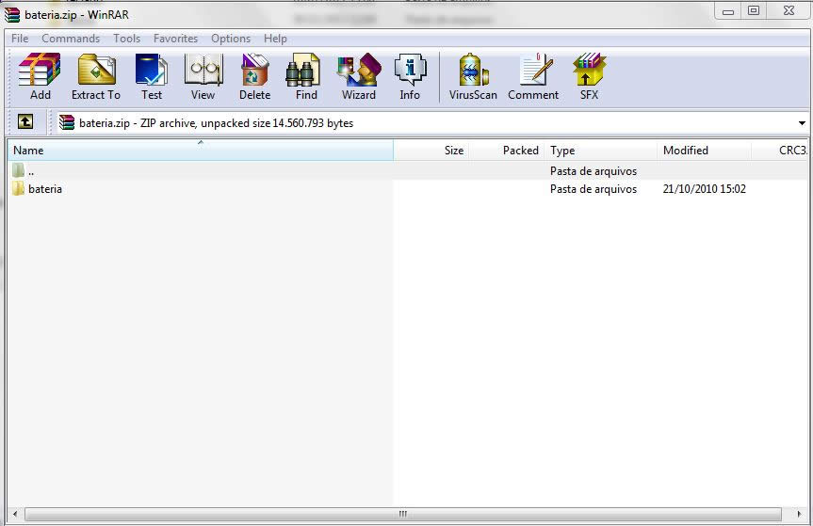Select the "bateria" folder name
The image size is (813, 526).
click(x=45, y=189)
